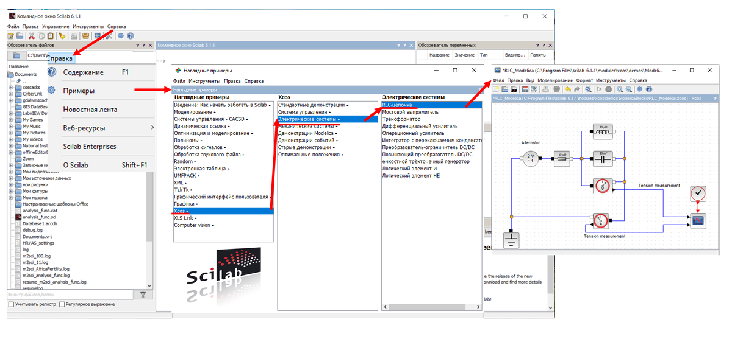
Task: Click the undo arrow in Xcos toolbar
Action: tap(568, 89)
